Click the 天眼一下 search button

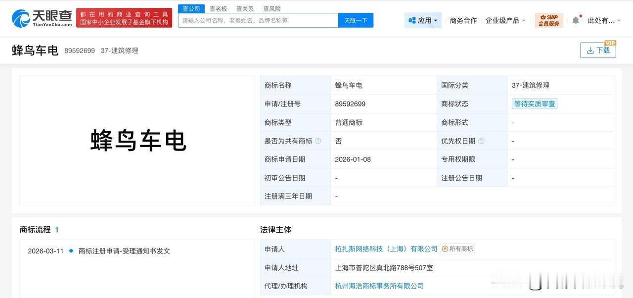[356, 20]
